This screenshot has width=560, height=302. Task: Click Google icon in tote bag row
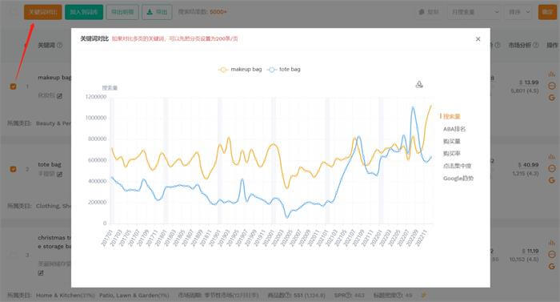552,180
